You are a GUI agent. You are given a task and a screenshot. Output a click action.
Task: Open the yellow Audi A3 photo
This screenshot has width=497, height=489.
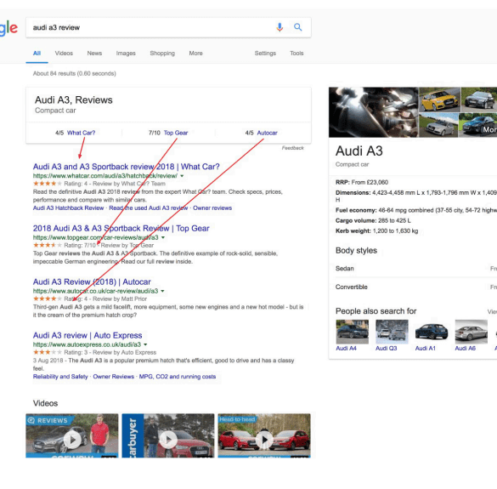point(439,100)
